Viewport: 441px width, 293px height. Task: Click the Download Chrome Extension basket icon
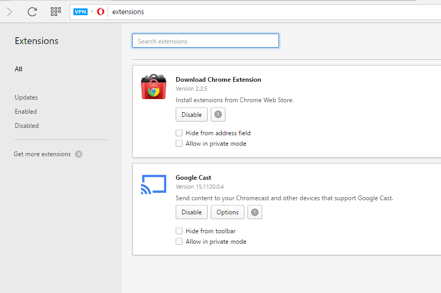[x=154, y=86]
